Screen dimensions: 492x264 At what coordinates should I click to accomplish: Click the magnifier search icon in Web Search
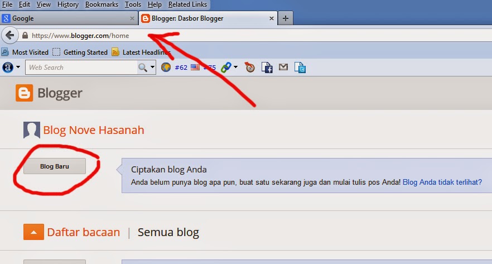143,67
